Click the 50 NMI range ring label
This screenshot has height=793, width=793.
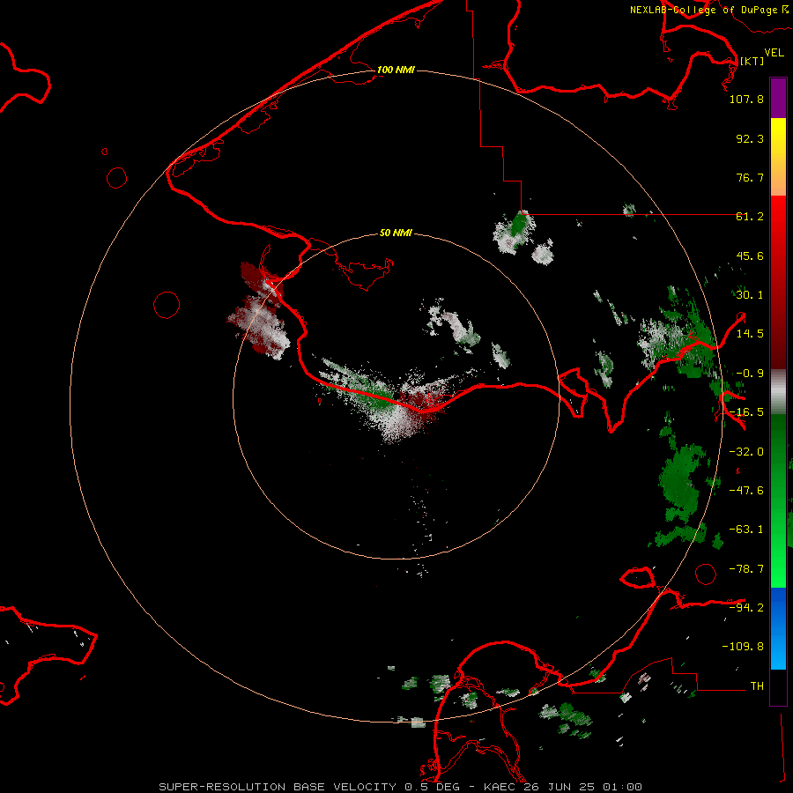(396, 233)
